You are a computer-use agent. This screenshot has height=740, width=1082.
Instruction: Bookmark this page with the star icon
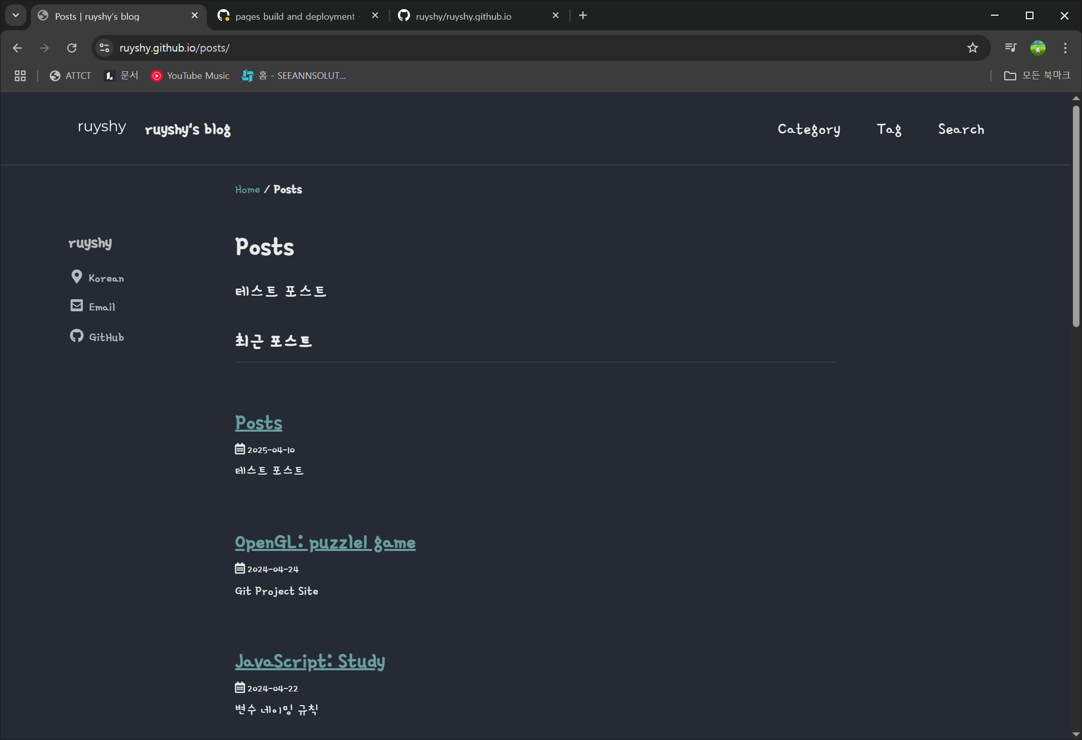[x=972, y=48]
